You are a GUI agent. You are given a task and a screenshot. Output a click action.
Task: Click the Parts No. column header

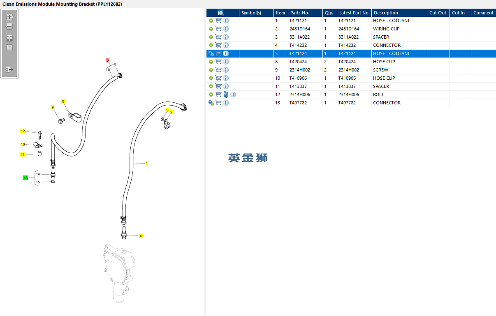[305, 13]
